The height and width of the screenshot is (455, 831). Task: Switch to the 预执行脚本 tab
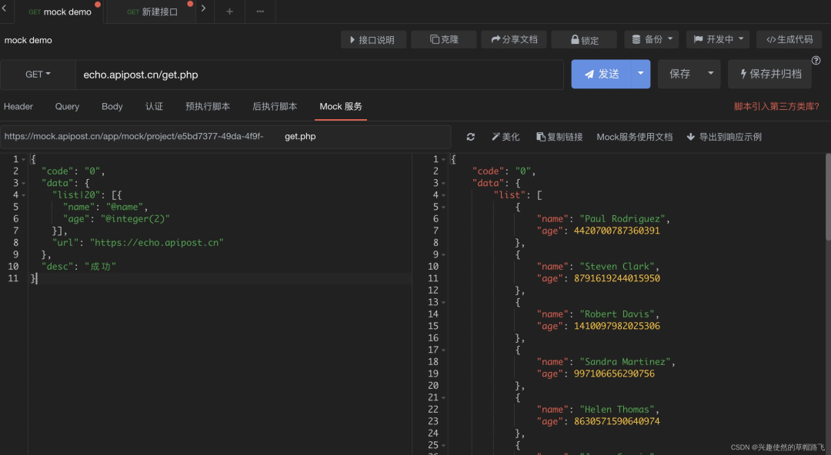tap(208, 107)
